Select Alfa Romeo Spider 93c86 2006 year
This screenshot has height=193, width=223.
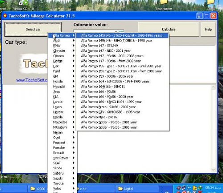122,127
